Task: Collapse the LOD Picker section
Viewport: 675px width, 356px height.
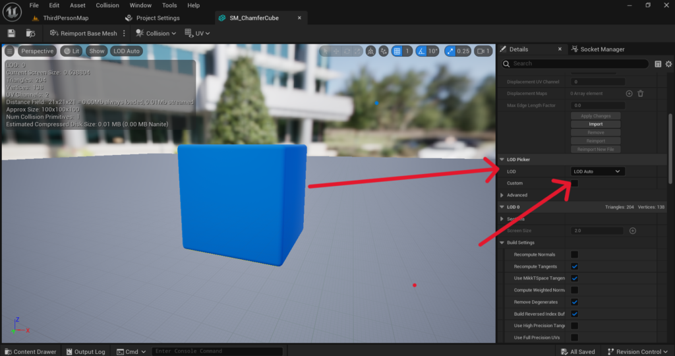Action: [502, 160]
